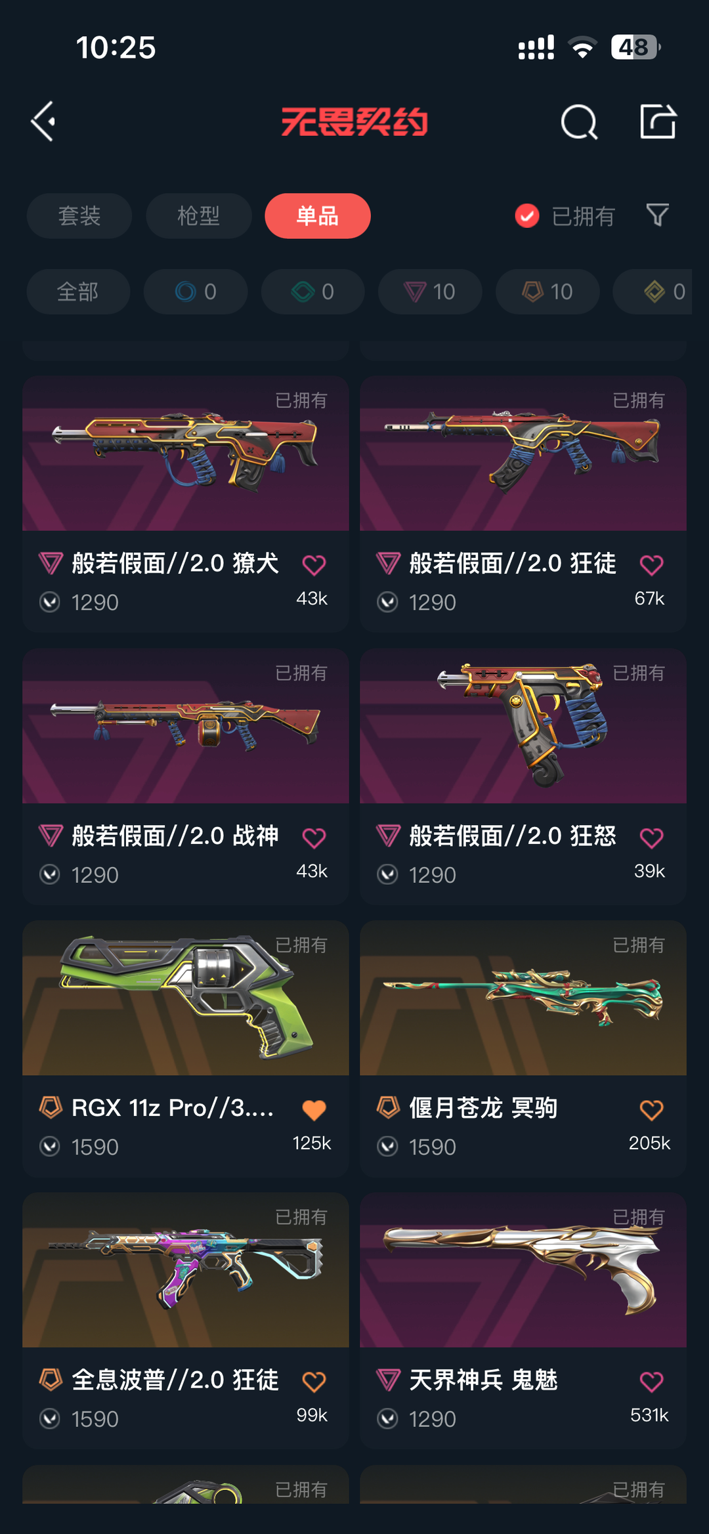
Task: Open search with the magnifier icon
Action: tap(579, 121)
